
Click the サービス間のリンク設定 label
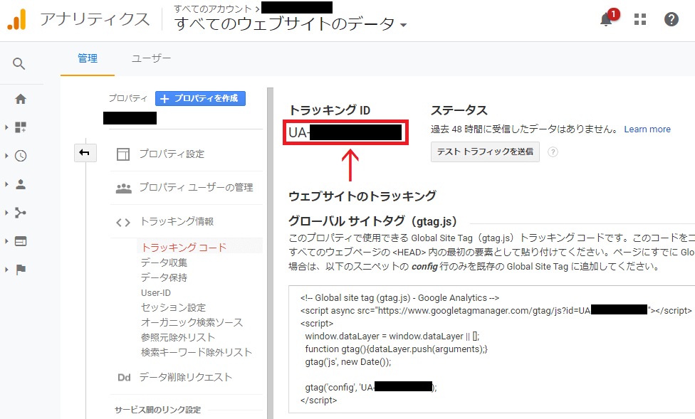(158, 410)
